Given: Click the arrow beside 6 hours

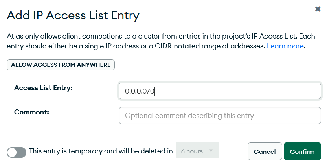Looking at the screenshot, I should pyautogui.click(x=211, y=151).
